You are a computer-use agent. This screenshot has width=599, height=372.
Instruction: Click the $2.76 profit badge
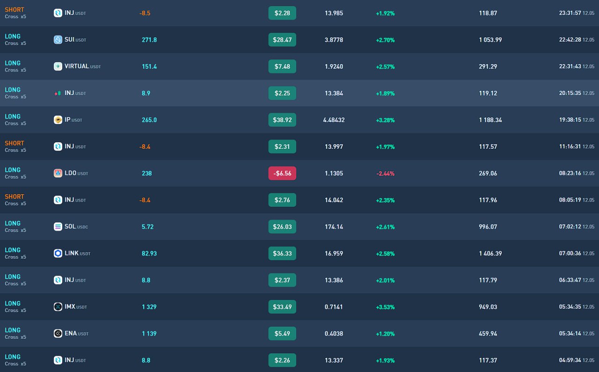[282, 200]
